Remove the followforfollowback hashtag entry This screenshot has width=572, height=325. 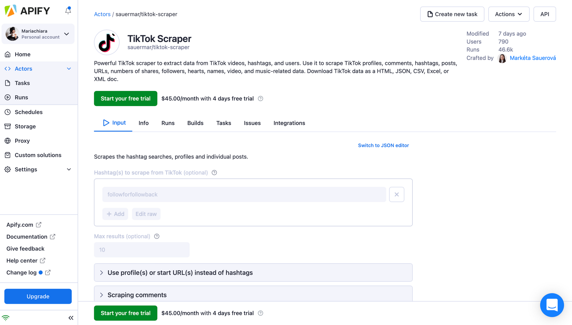[x=397, y=194]
